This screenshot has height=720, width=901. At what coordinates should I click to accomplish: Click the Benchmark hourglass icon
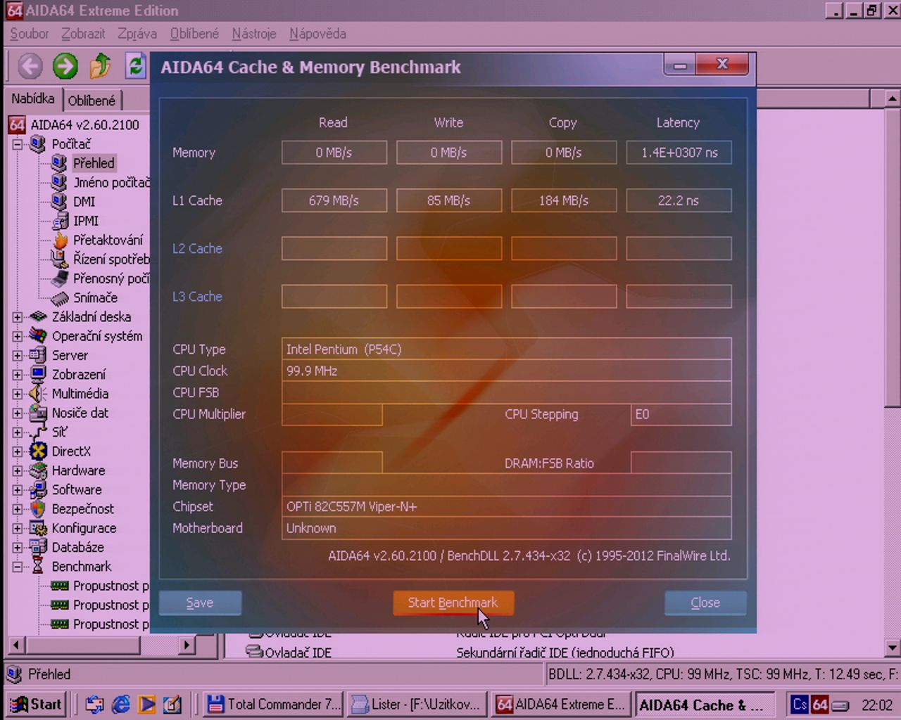tap(38, 567)
